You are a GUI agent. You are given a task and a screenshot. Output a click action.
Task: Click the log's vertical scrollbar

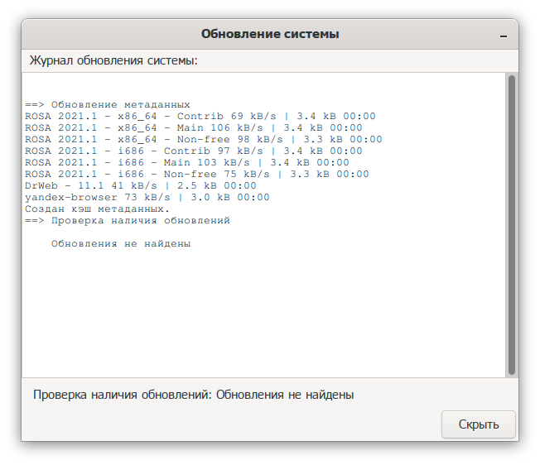512,225
